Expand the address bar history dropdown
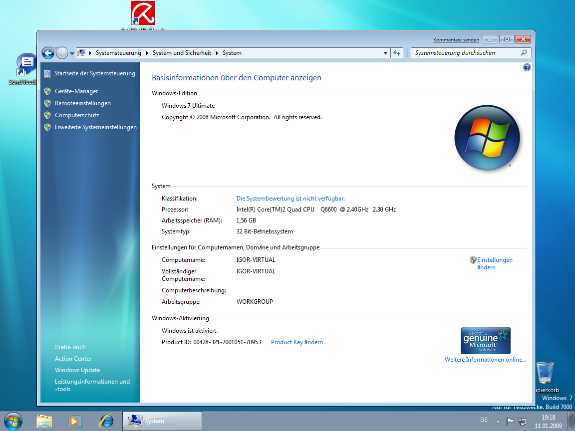The height and width of the screenshot is (431, 575). tap(385, 53)
